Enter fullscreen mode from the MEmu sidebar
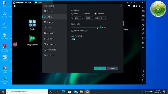Viewport: 168px width, 94px height. [x=143, y=7]
